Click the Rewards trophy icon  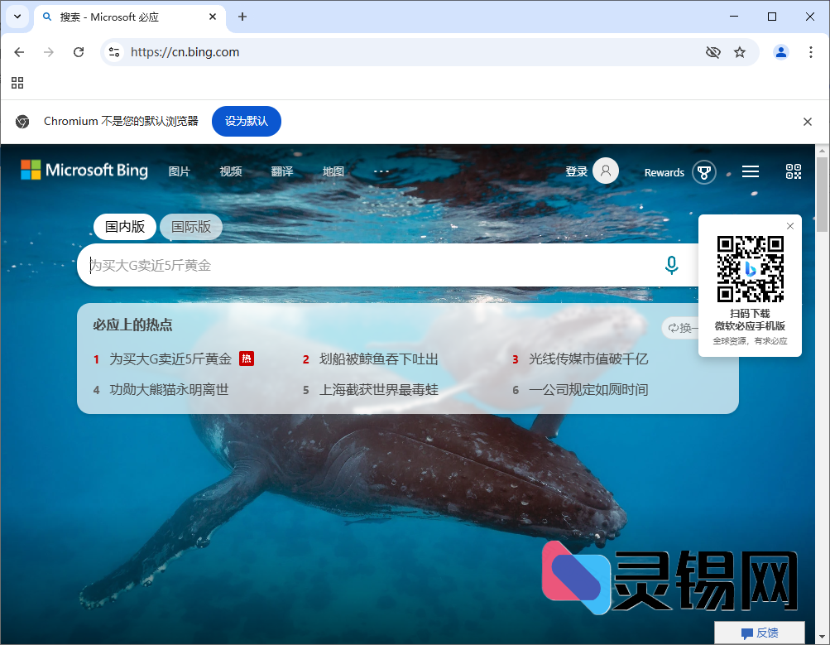pos(703,171)
